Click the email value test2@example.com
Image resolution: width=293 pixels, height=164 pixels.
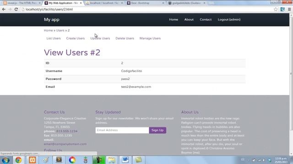click(x=136, y=87)
